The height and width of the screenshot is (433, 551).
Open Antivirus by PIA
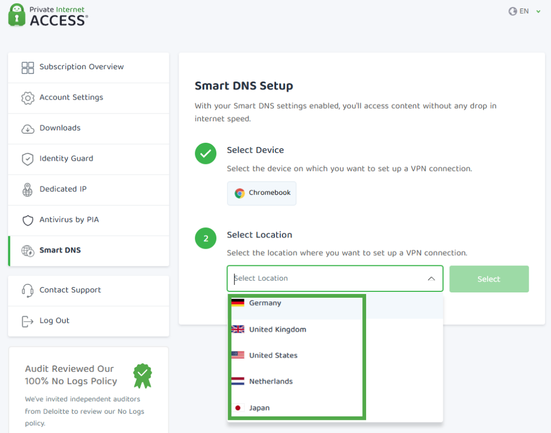(88, 220)
